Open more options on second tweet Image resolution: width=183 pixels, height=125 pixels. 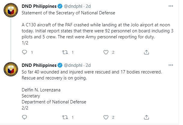click(x=171, y=65)
